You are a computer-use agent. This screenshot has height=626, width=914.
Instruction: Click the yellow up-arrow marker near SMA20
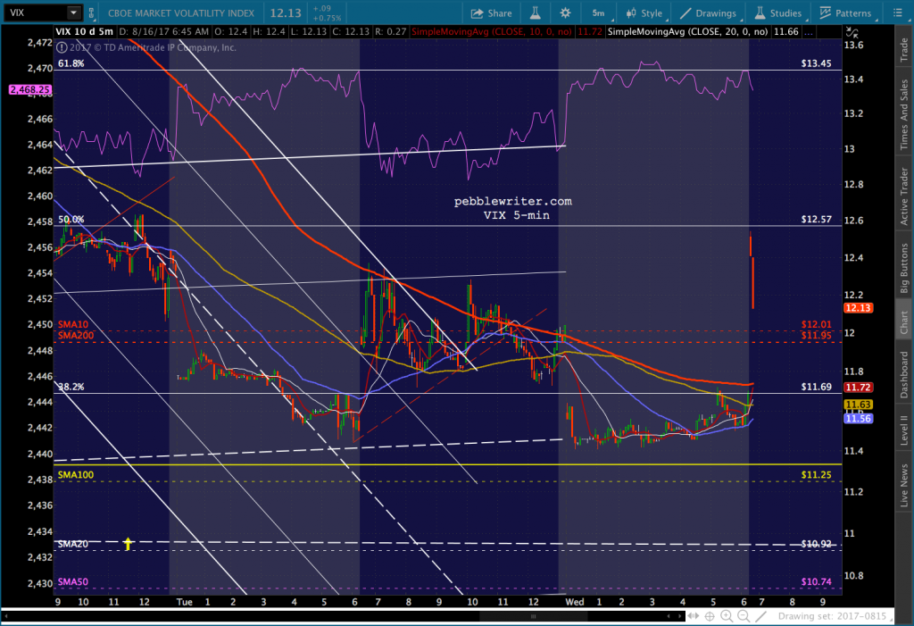128,544
